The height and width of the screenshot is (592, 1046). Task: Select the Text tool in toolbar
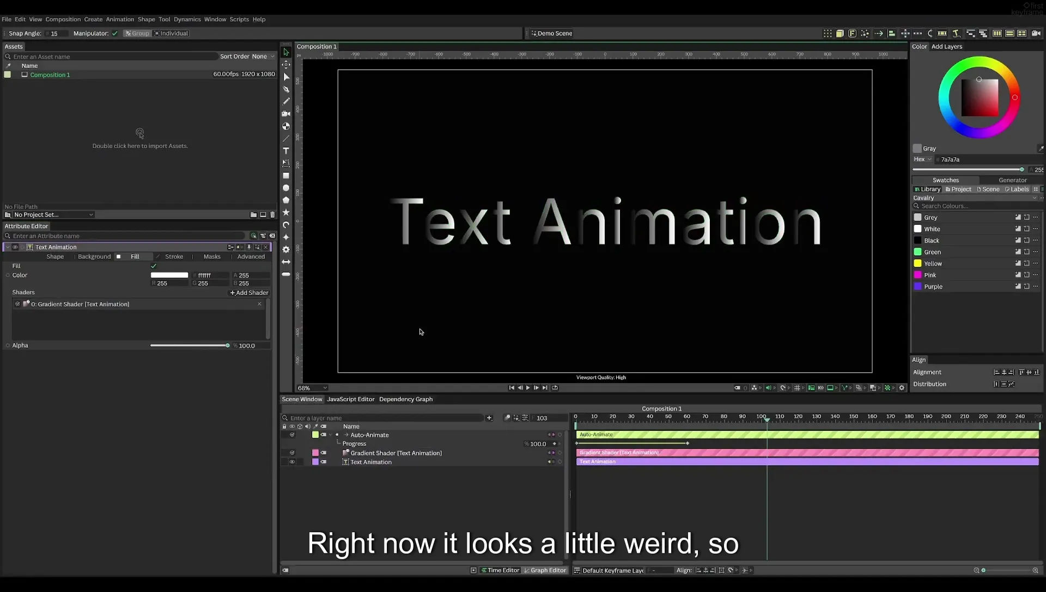pyautogui.click(x=286, y=151)
